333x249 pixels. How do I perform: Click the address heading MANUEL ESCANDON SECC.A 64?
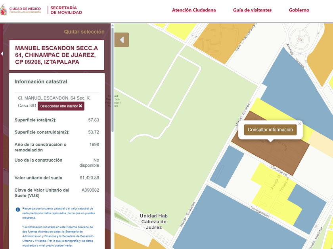click(x=56, y=55)
